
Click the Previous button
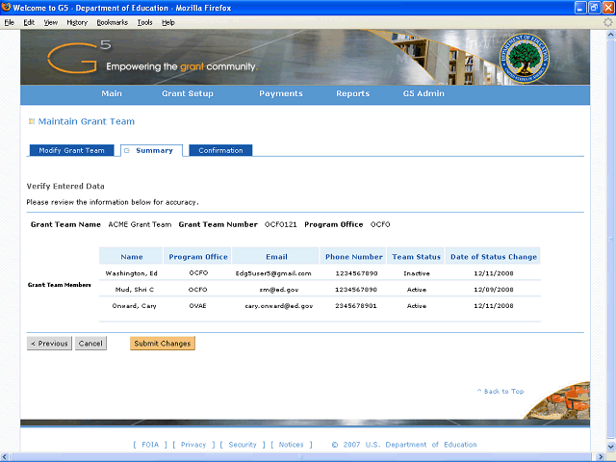tap(49, 344)
